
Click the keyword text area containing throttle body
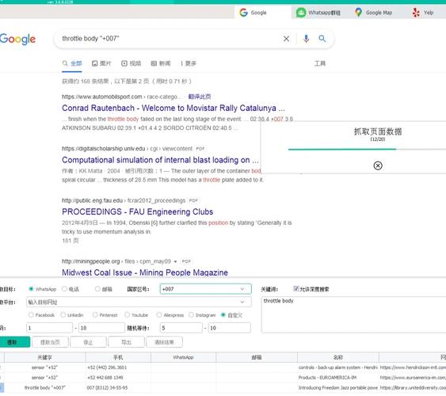[353, 314]
